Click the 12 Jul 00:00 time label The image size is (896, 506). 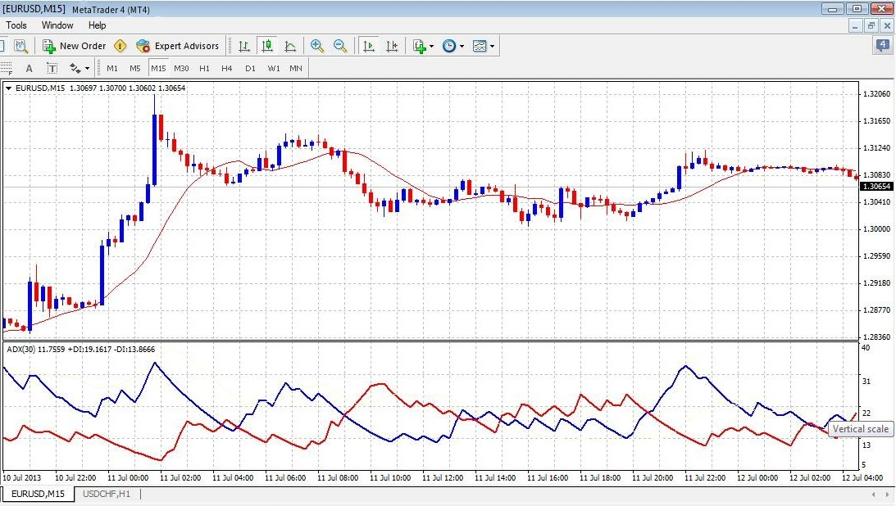point(757,478)
